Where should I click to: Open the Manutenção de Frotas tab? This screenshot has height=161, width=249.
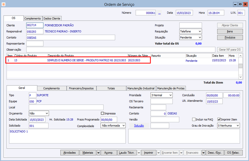click(171, 88)
